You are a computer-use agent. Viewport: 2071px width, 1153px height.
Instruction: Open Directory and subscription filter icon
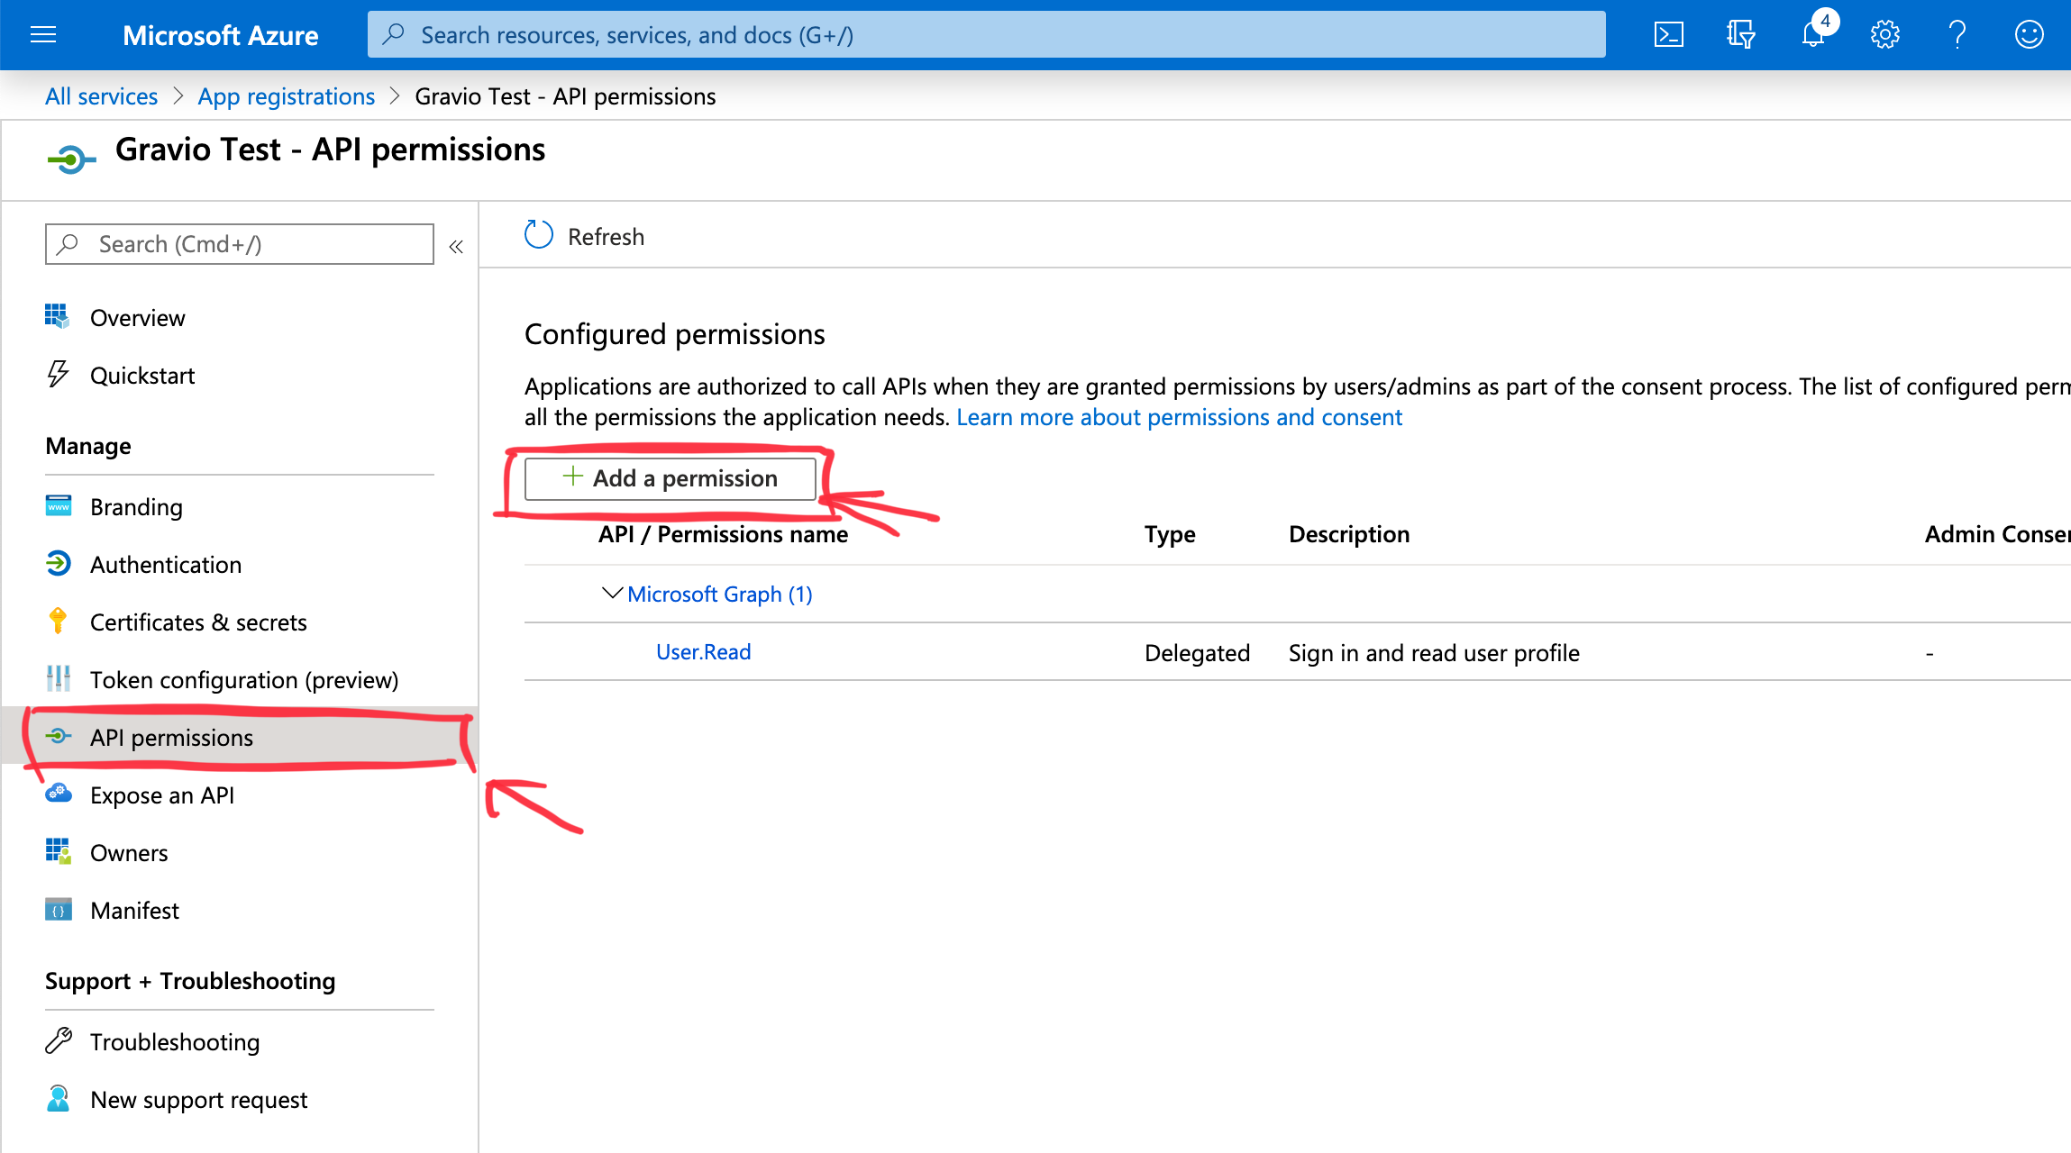coord(1740,35)
